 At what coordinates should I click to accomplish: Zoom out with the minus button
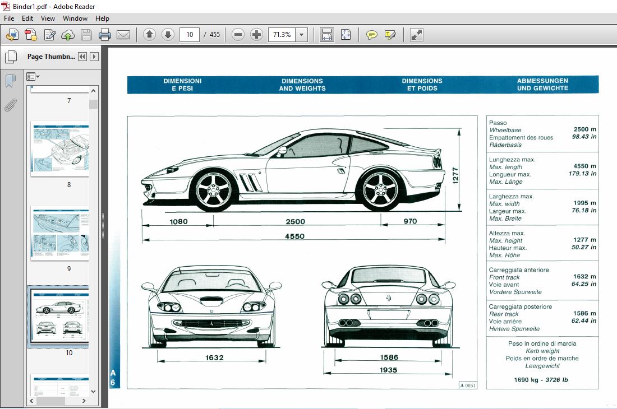pos(238,35)
